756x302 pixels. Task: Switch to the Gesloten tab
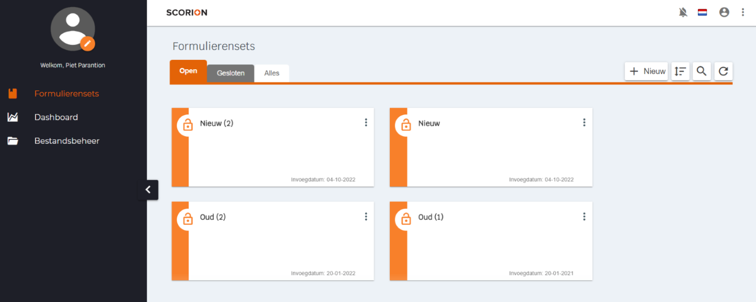point(231,73)
